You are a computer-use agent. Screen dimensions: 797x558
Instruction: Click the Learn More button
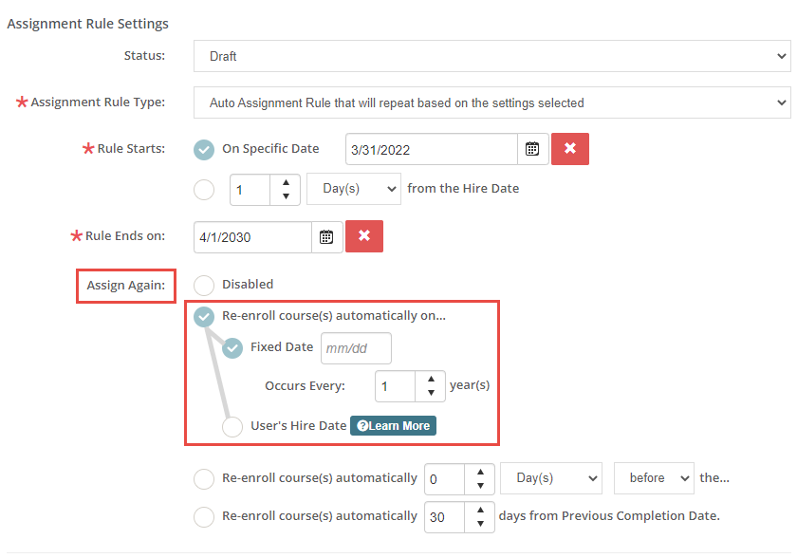tap(393, 425)
